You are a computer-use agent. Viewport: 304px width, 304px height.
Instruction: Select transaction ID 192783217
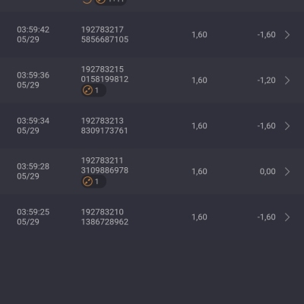(x=103, y=30)
